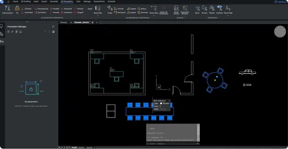Click the Autoconstrain tool icon
This screenshot has height=149, width=288.
[7, 8]
